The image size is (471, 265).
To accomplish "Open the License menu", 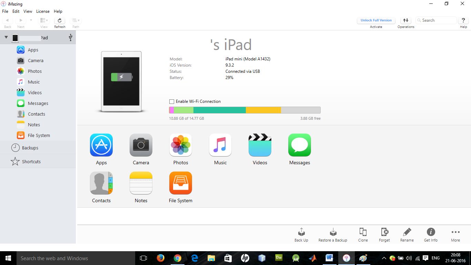I will pyautogui.click(x=43, y=11).
